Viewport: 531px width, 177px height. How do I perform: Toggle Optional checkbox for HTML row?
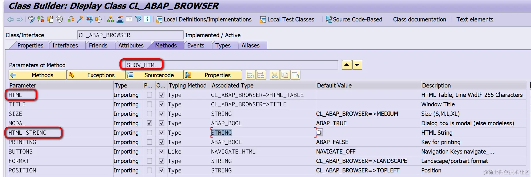click(x=162, y=95)
